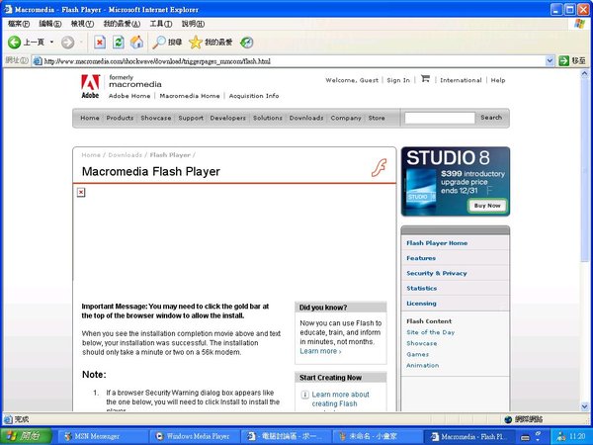The width and height of the screenshot is (593, 445).
Task: Click the Media history toolbar icon
Action: click(246, 42)
